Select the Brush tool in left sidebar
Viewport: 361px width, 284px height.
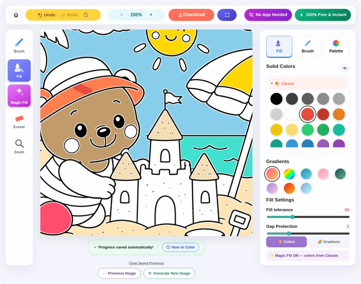pos(19,45)
